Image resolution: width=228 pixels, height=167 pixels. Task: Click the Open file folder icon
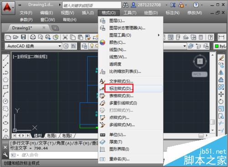pos(16,37)
